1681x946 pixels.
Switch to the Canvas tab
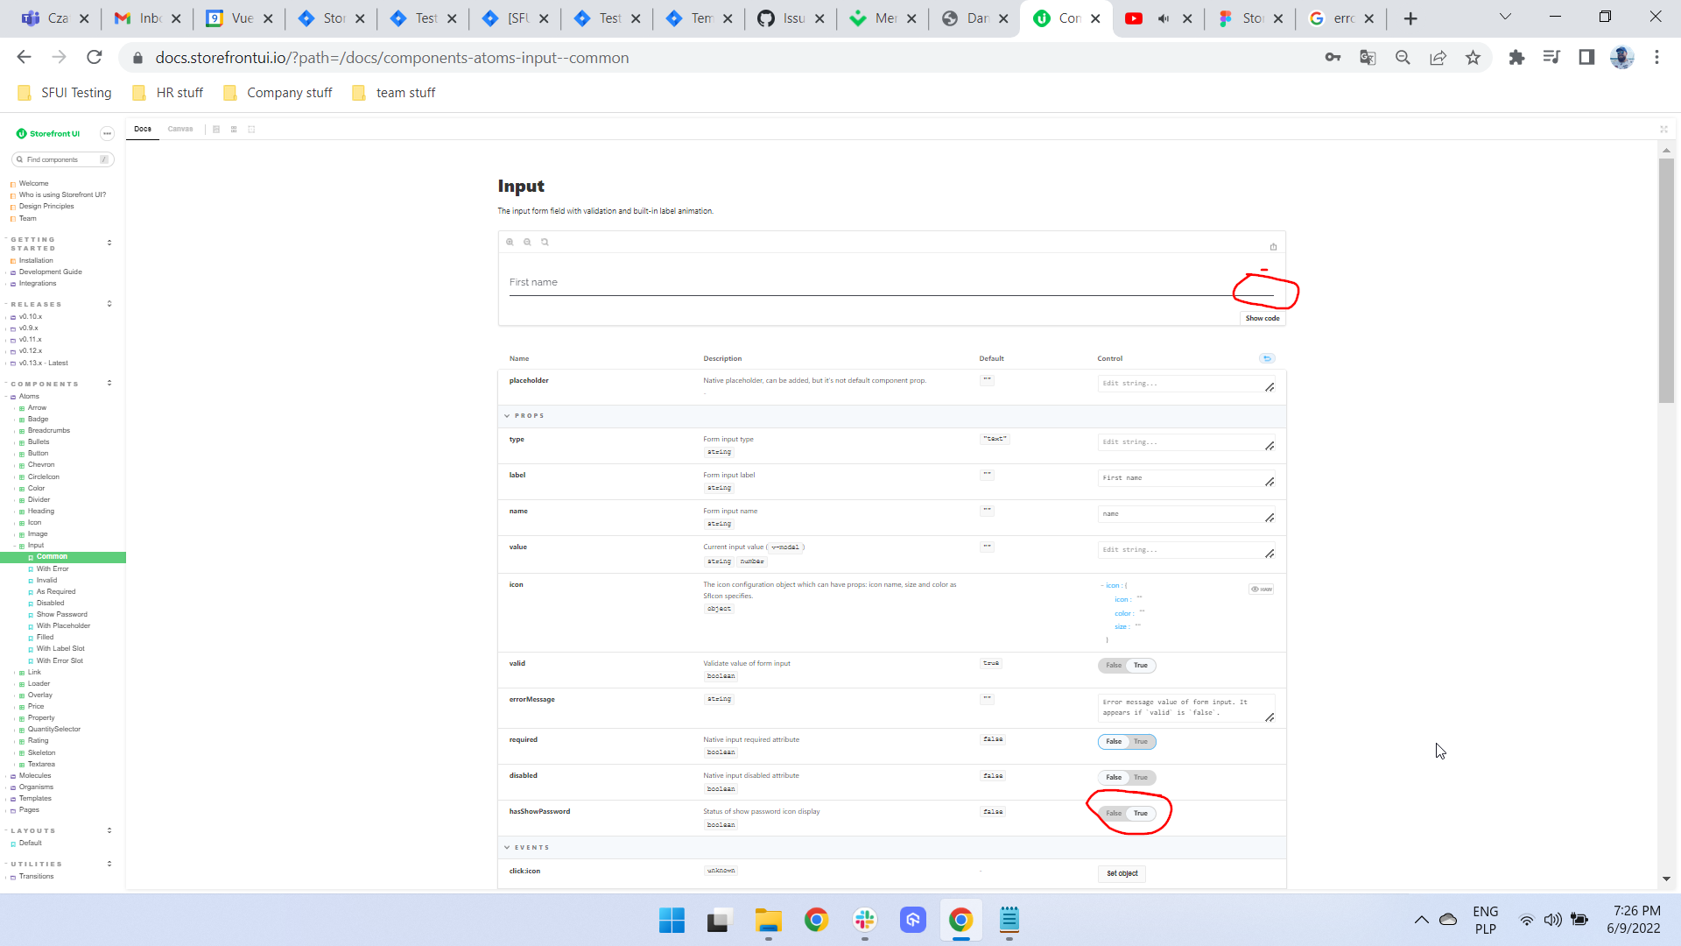tap(180, 129)
